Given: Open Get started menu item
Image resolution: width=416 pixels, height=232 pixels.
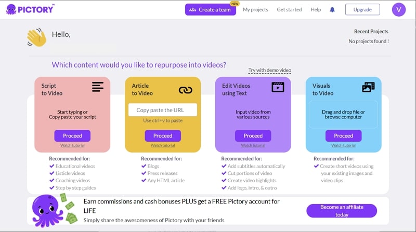Looking at the screenshot, I should click(x=289, y=9).
